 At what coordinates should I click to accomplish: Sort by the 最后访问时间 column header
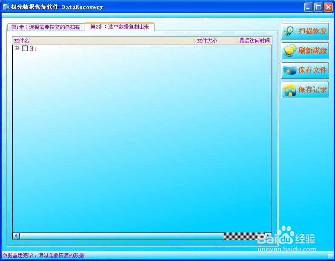click(255, 40)
